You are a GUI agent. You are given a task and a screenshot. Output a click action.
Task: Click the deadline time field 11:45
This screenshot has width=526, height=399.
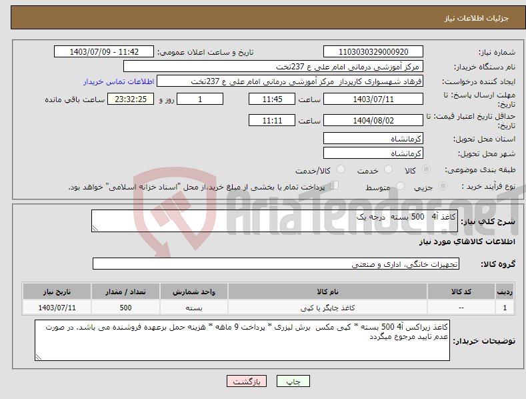click(x=272, y=99)
